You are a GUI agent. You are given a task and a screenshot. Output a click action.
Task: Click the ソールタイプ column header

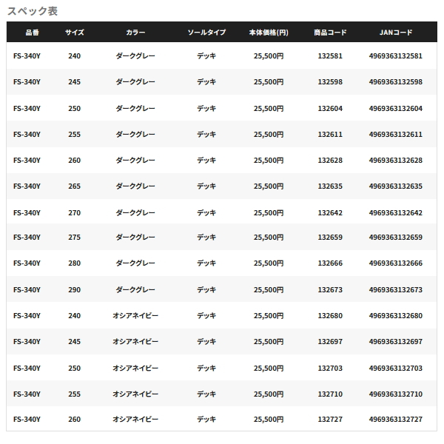(206, 33)
